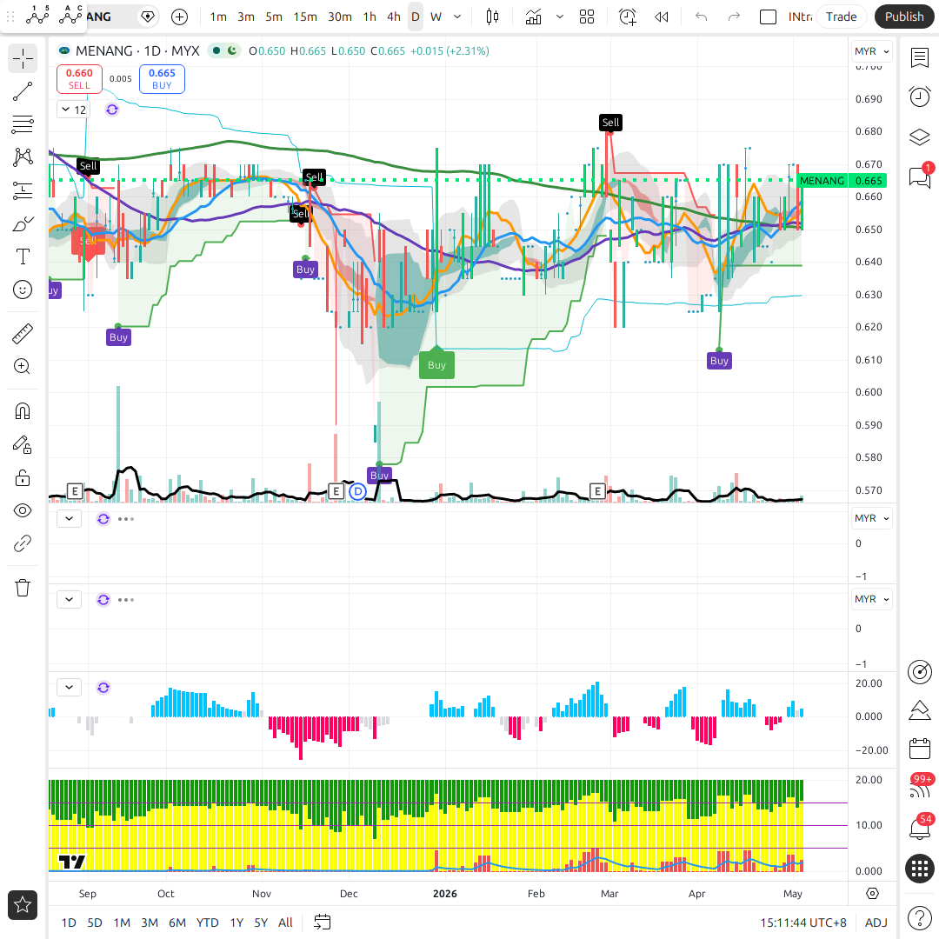Collapse the 12 indicators legend chevron
The width and height of the screenshot is (939, 939).
(x=66, y=110)
